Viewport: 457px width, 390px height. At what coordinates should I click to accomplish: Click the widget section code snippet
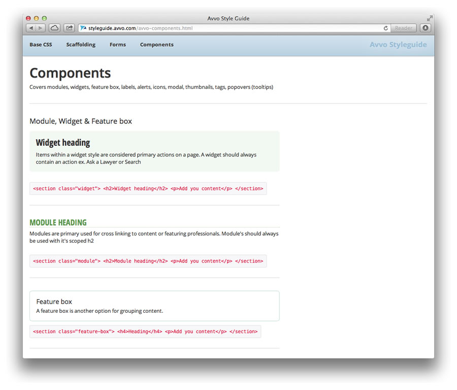(x=148, y=188)
